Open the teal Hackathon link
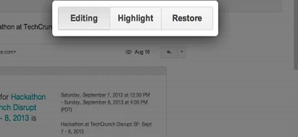This screenshot has width=298, height=137. click(x=28, y=97)
